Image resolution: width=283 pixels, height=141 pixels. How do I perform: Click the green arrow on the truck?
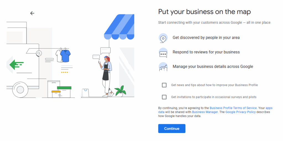click(x=17, y=65)
